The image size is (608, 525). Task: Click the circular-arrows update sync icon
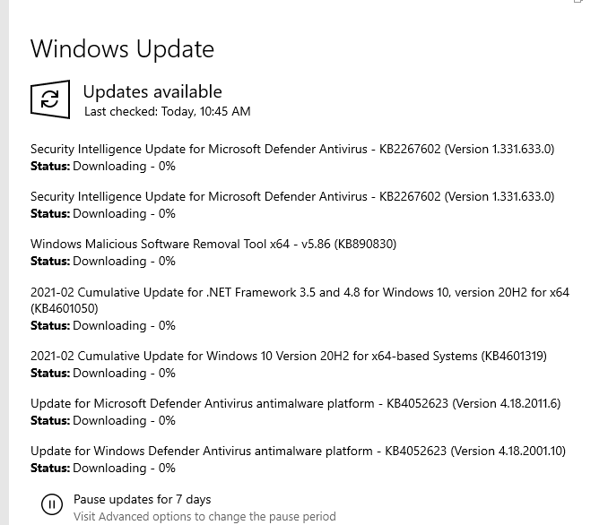pos(50,99)
